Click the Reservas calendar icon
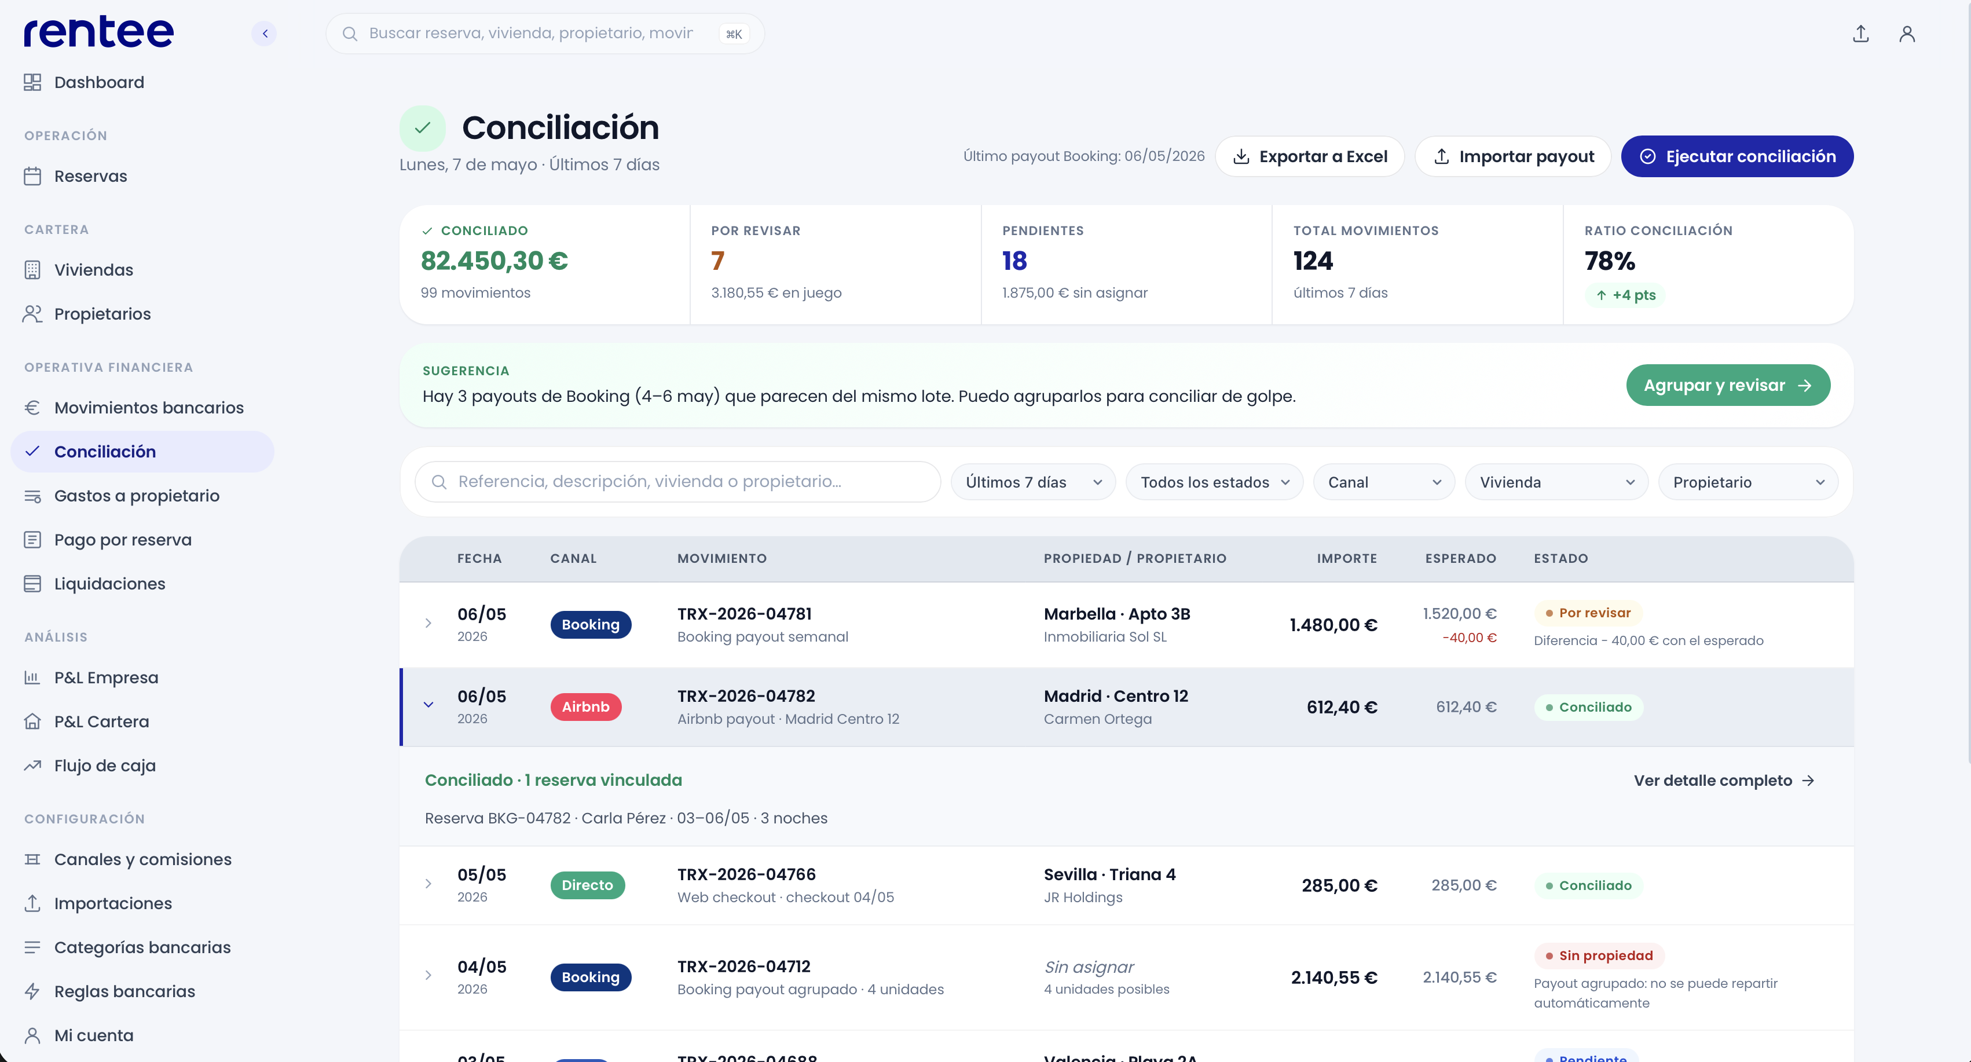 32,176
